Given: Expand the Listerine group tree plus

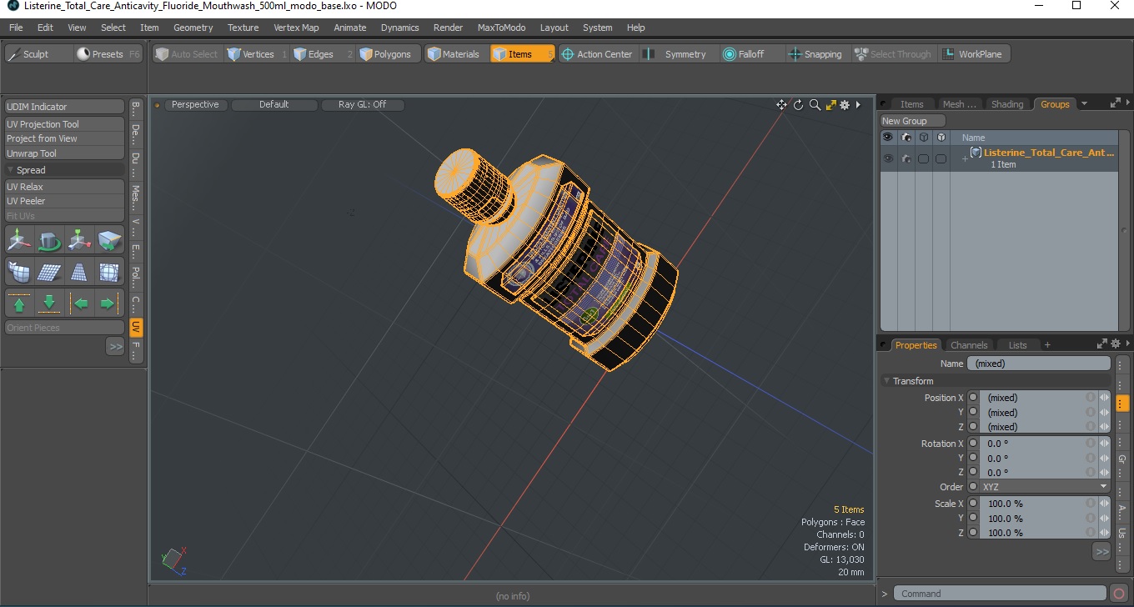Looking at the screenshot, I should click(x=965, y=158).
